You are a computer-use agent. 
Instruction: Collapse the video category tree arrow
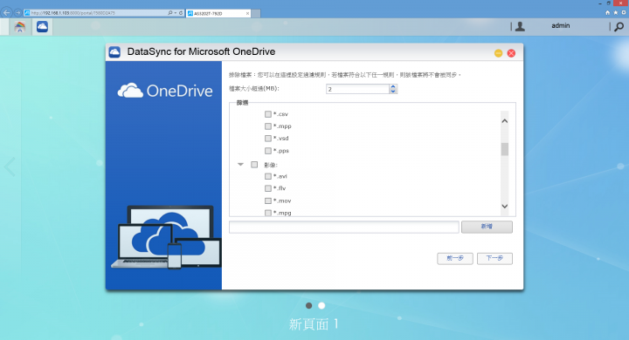point(241,164)
